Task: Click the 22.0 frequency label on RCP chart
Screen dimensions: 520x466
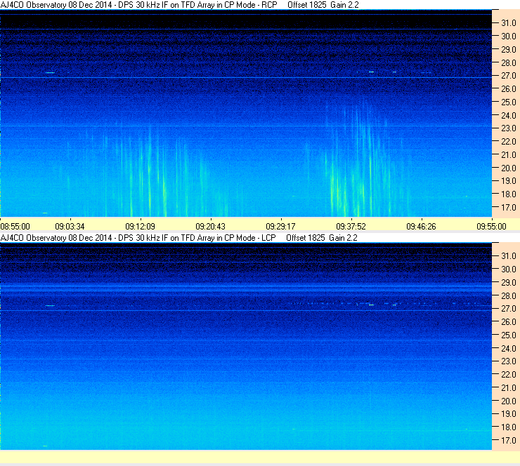Action: 509,142
